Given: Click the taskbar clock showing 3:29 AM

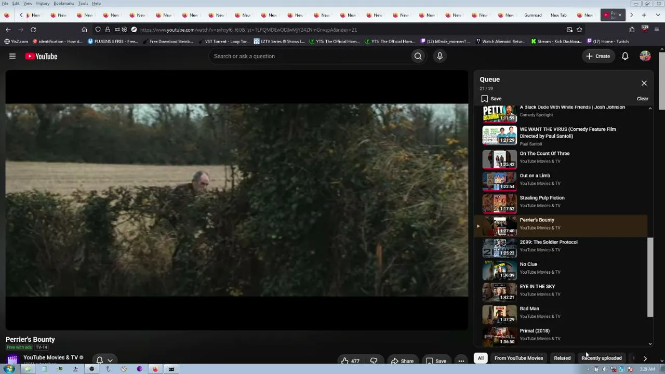Looking at the screenshot, I should (647, 369).
